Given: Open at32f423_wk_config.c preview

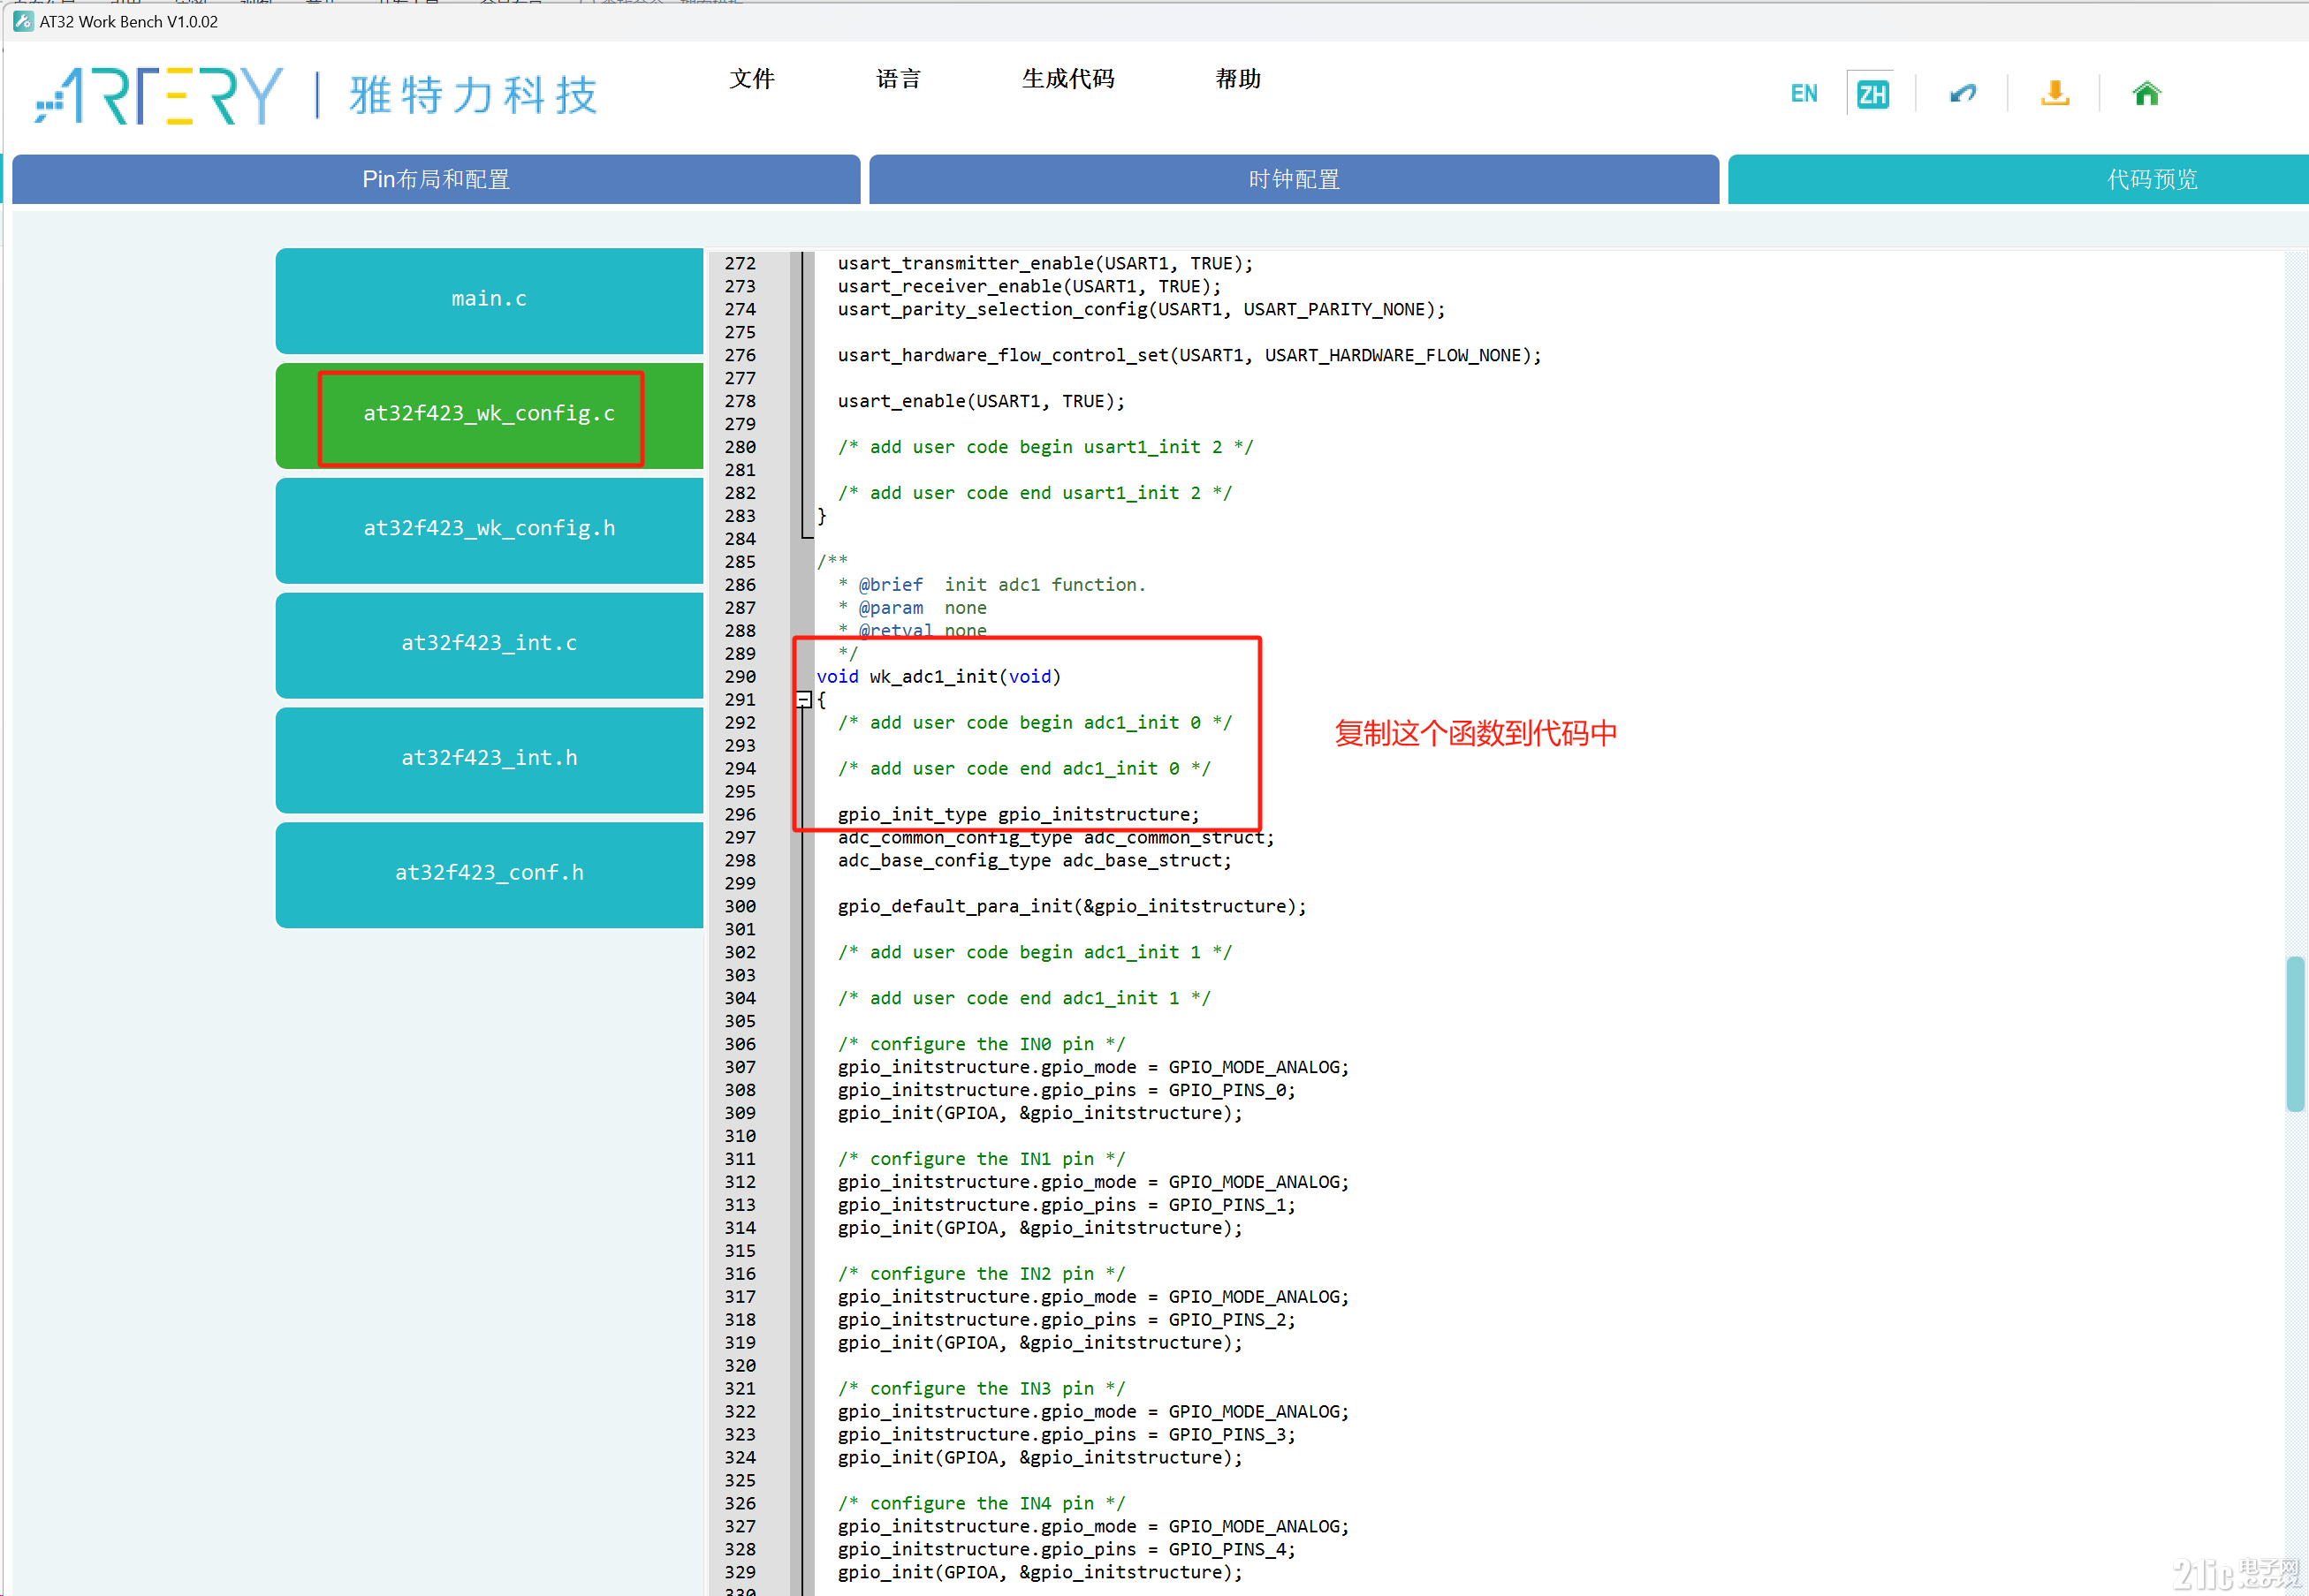Looking at the screenshot, I should (x=490, y=414).
